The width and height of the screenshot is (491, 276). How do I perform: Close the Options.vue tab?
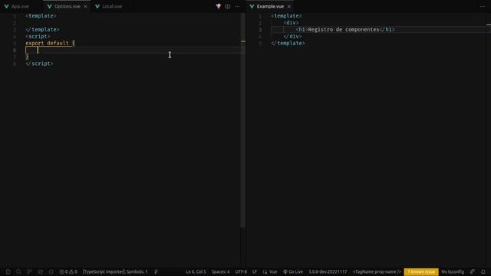coord(85,6)
